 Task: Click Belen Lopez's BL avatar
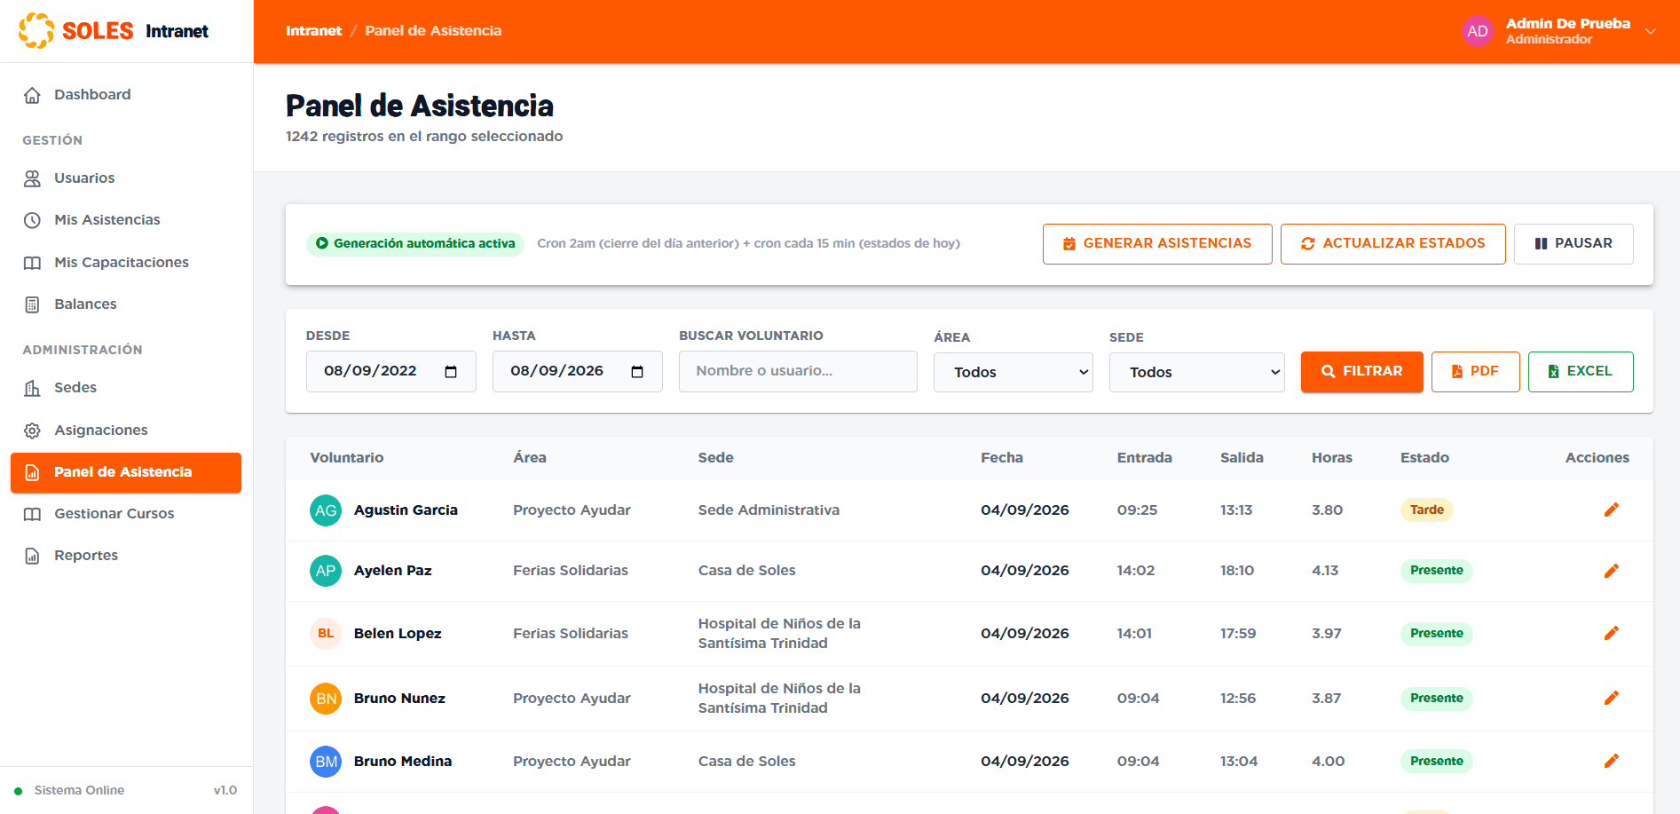pos(326,634)
